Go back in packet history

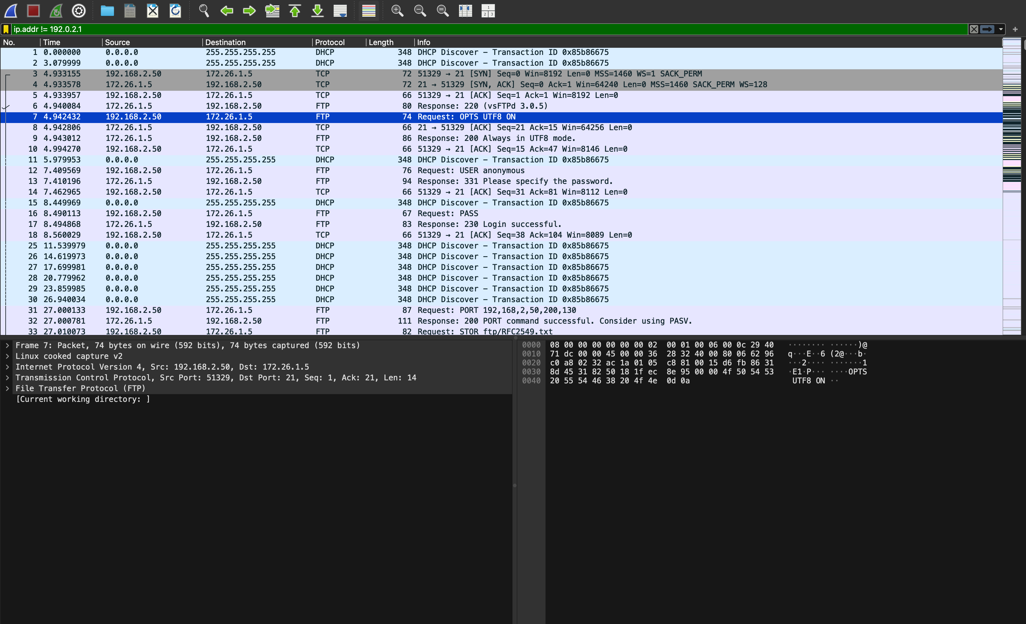click(227, 11)
